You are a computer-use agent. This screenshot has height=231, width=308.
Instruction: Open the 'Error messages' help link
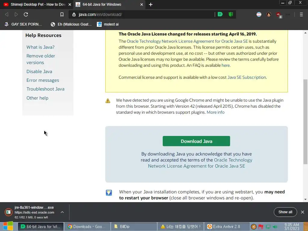click(x=43, y=80)
